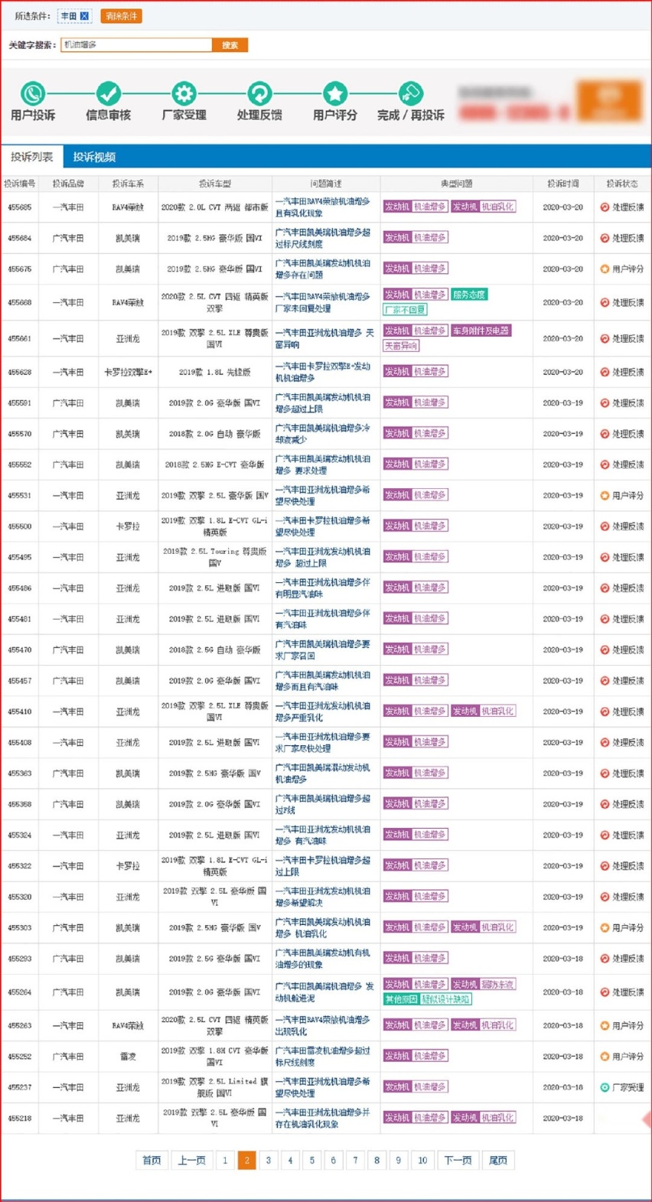Image resolution: width=652 pixels, height=1202 pixels.
Task: Click the 投诉时间 column header
Action: pos(562,184)
